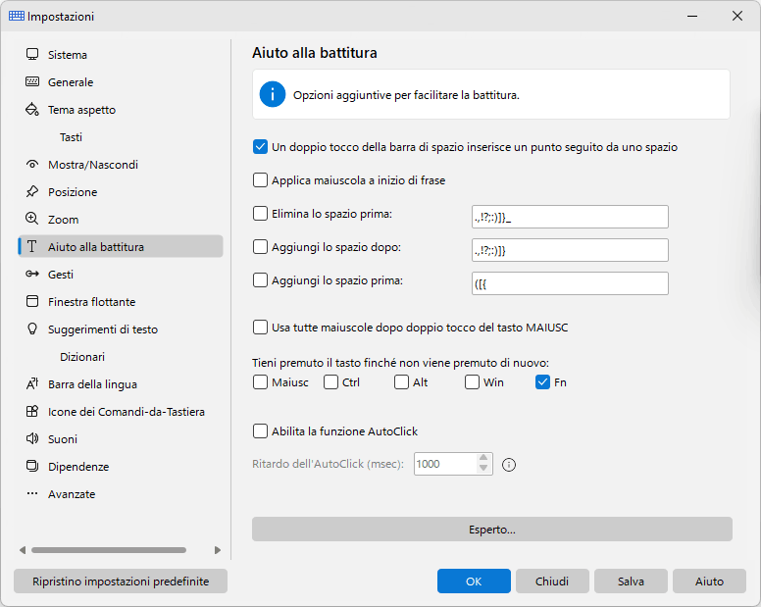
Task: Increase AutoClick delay with up arrow
Action: (482, 458)
